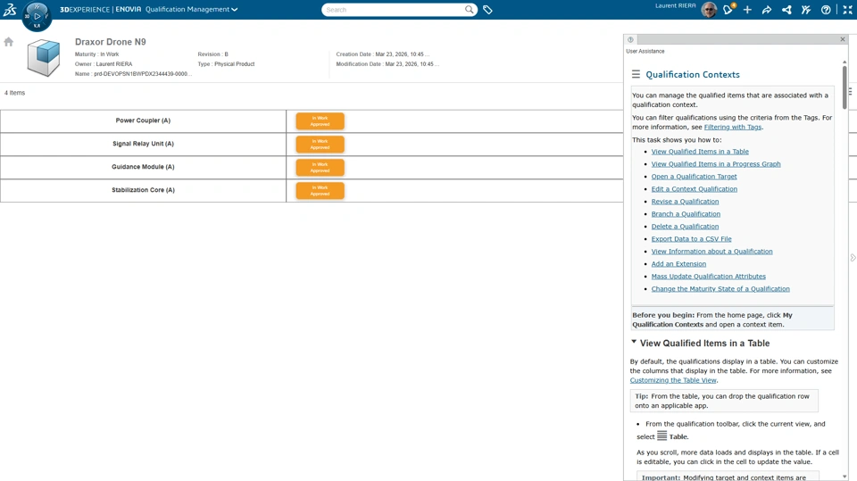
Task: Select the Draxor Drone N9 title
Action: [111, 42]
